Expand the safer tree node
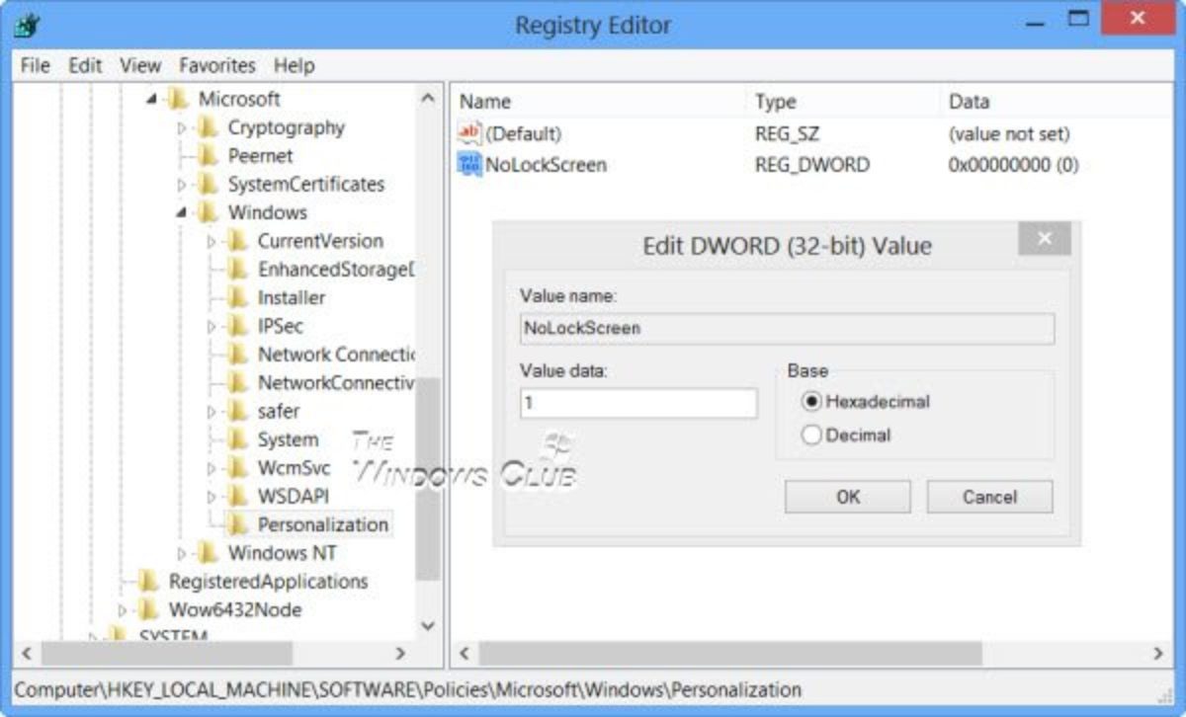1186x717 pixels. click(x=212, y=412)
